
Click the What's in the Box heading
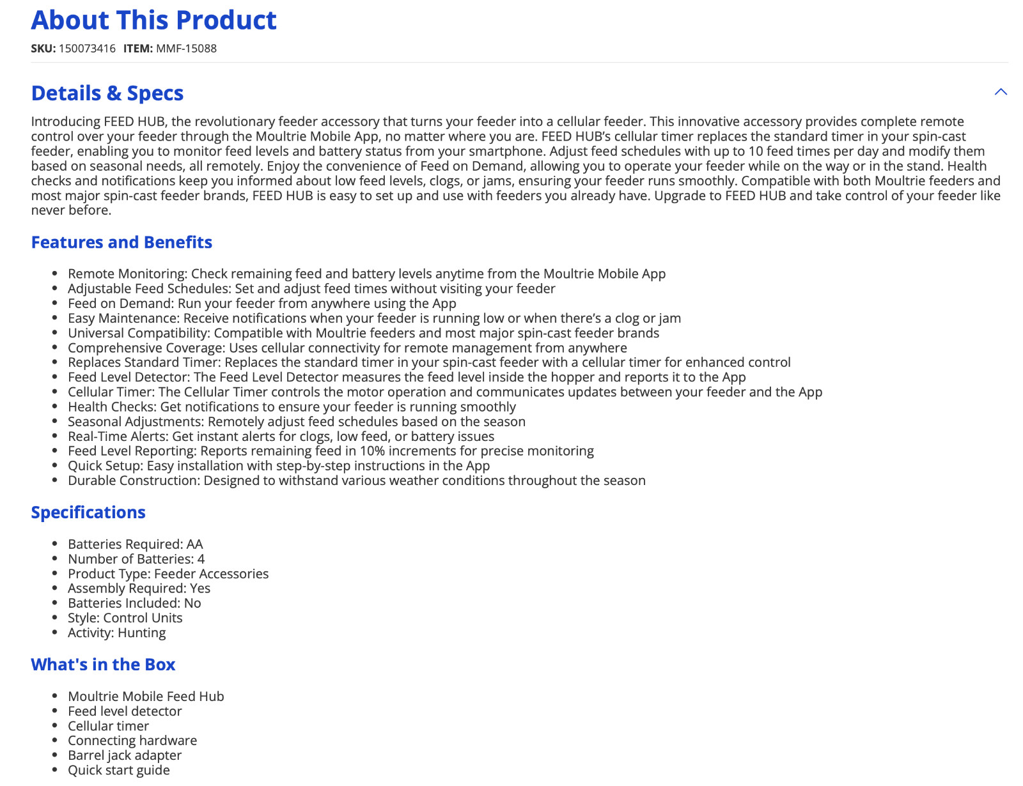[x=103, y=665]
